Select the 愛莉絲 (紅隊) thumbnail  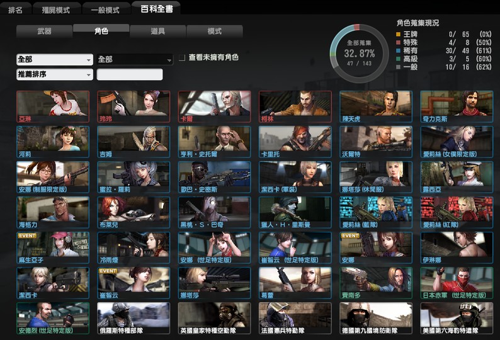click(x=457, y=212)
